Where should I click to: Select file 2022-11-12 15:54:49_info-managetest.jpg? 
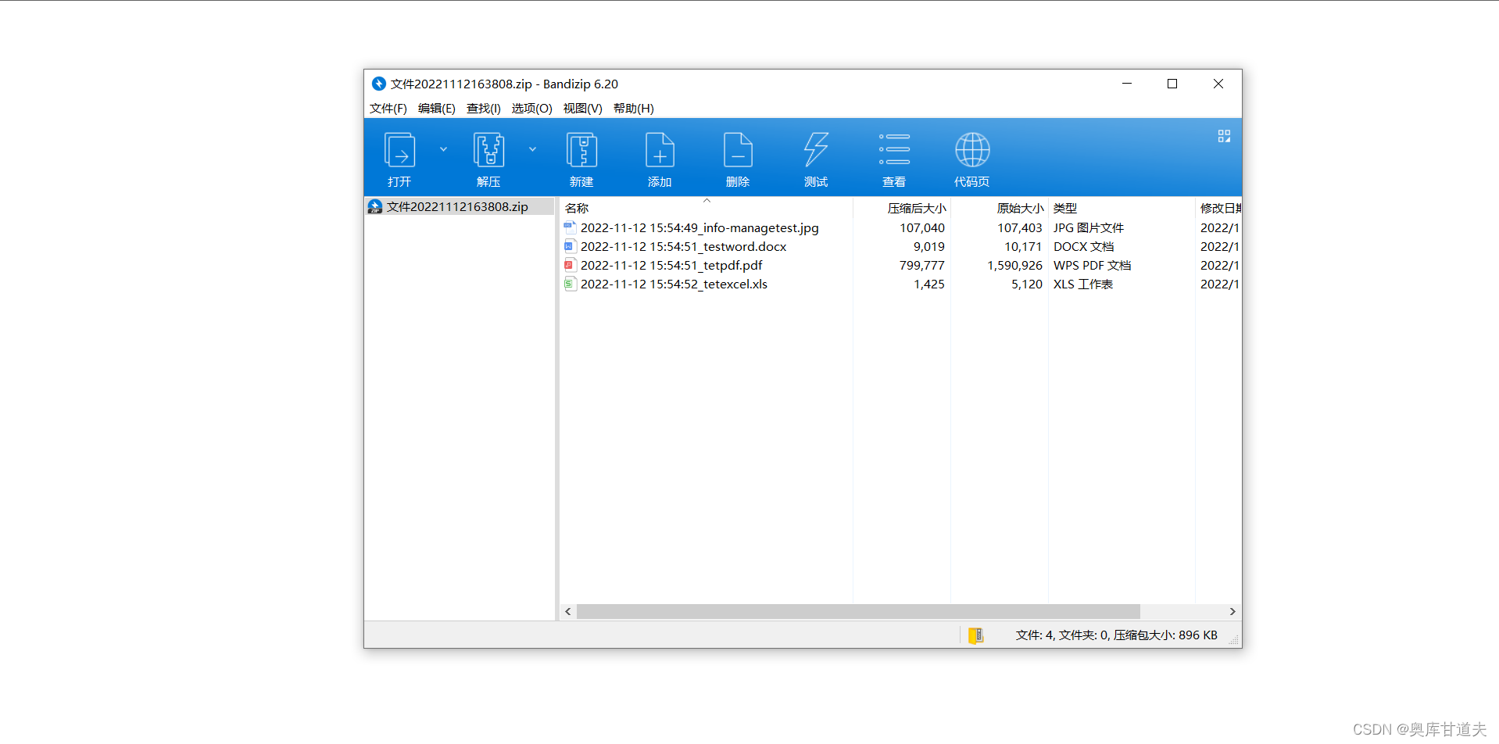tap(699, 227)
